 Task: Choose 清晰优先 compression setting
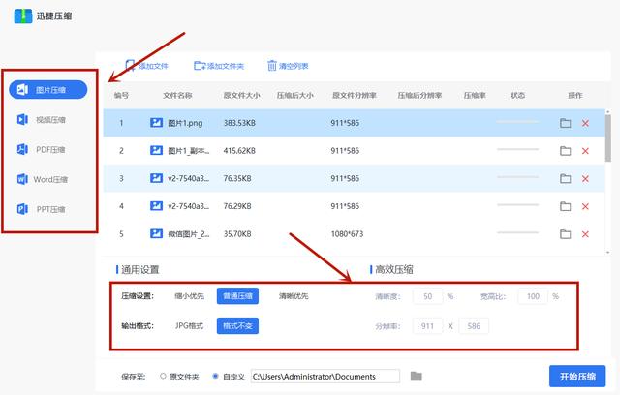(294, 296)
